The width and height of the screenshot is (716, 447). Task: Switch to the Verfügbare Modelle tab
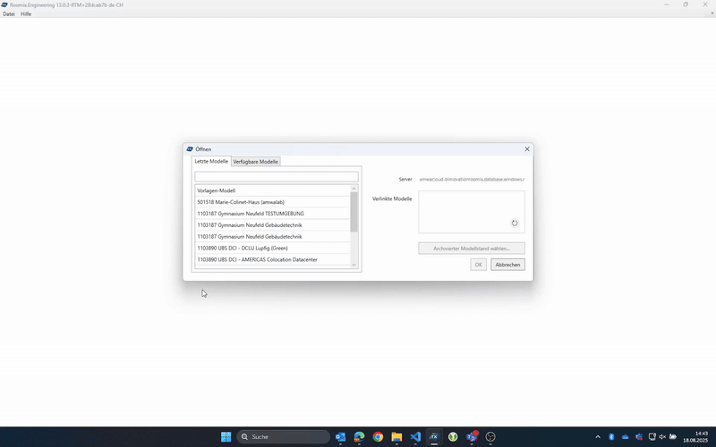[x=256, y=162]
